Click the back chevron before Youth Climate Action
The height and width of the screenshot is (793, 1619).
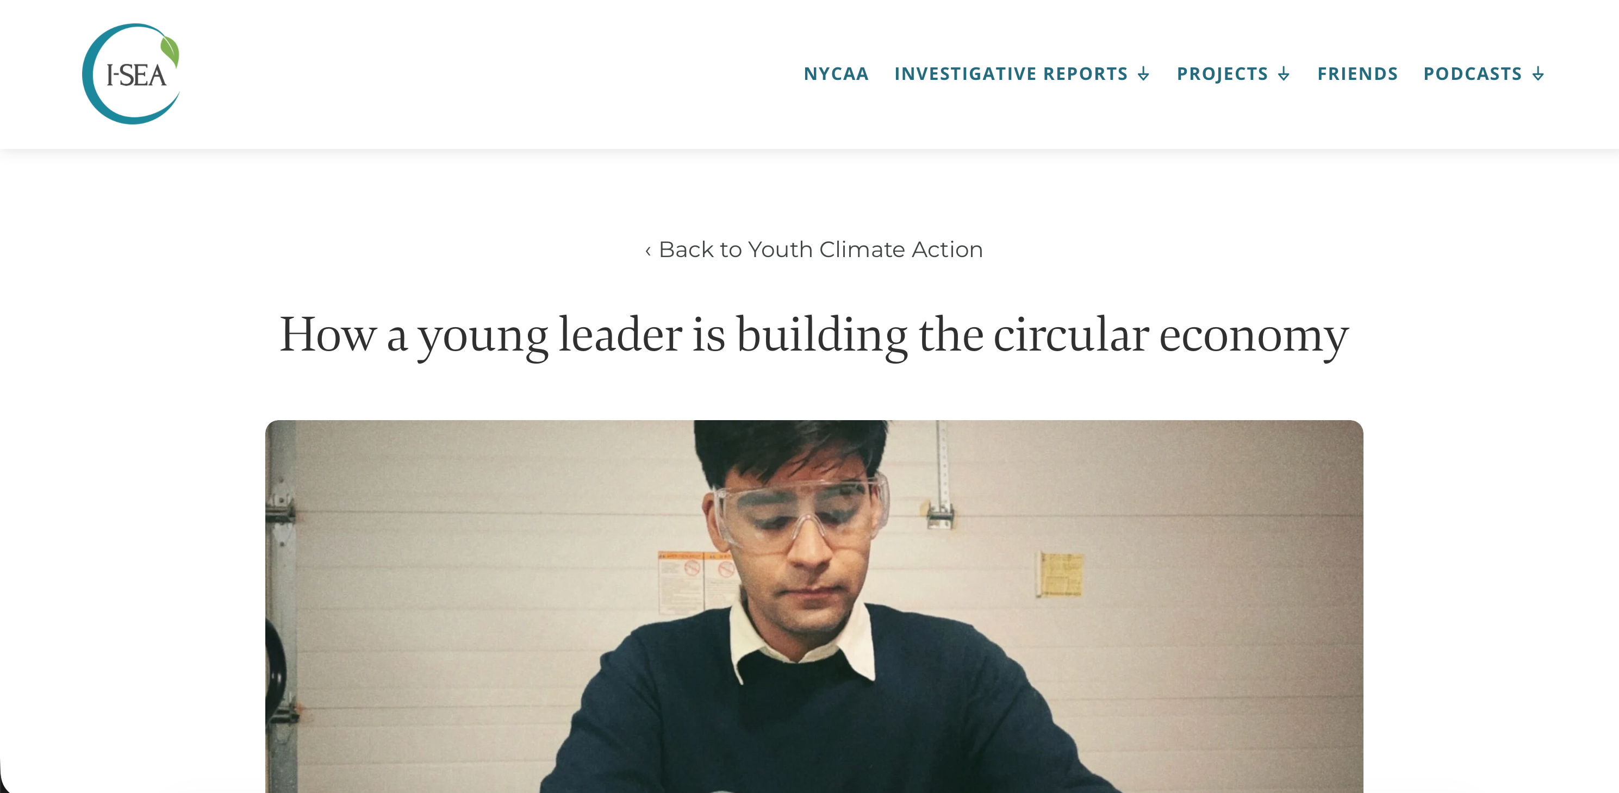tap(648, 251)
